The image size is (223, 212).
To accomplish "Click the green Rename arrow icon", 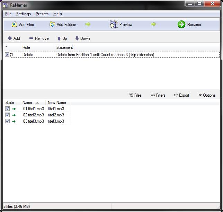I will (x=181, y=24).
